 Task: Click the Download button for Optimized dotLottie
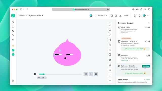(x=146, y=66)
